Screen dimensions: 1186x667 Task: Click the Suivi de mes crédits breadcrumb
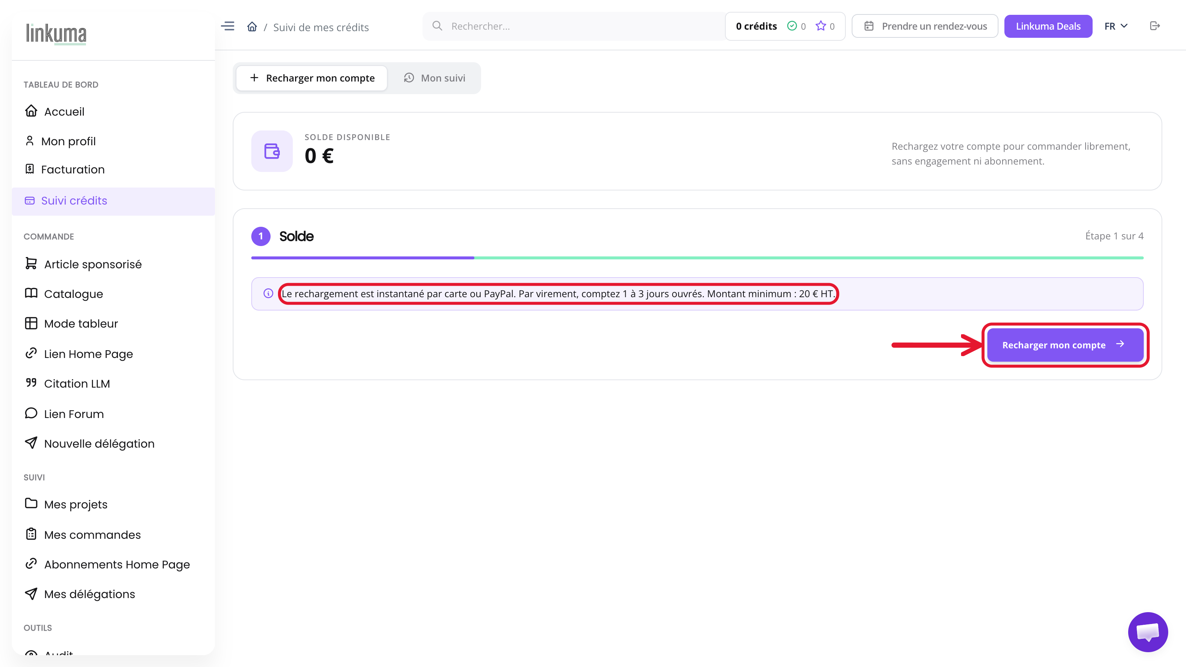(321, 27)
